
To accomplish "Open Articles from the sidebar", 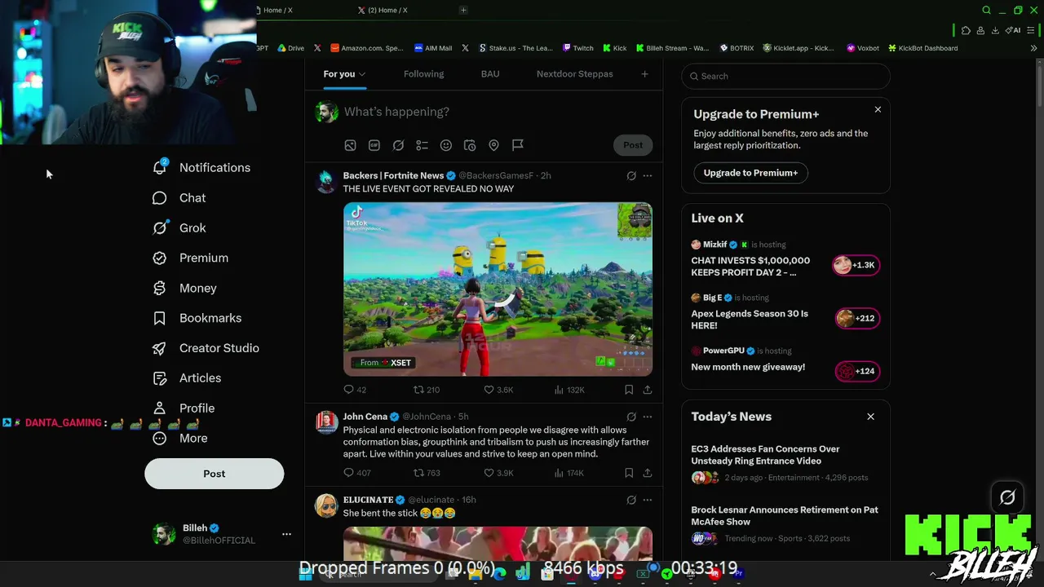I will (x=187, y=378).
